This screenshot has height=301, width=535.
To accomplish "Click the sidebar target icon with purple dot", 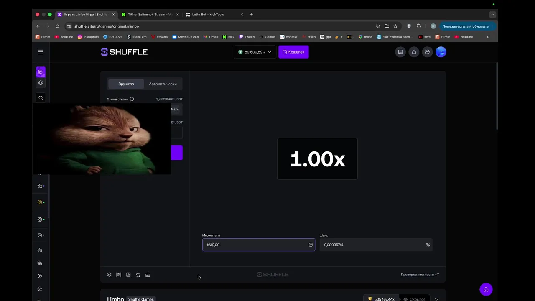I will click(x=40, y=186).
